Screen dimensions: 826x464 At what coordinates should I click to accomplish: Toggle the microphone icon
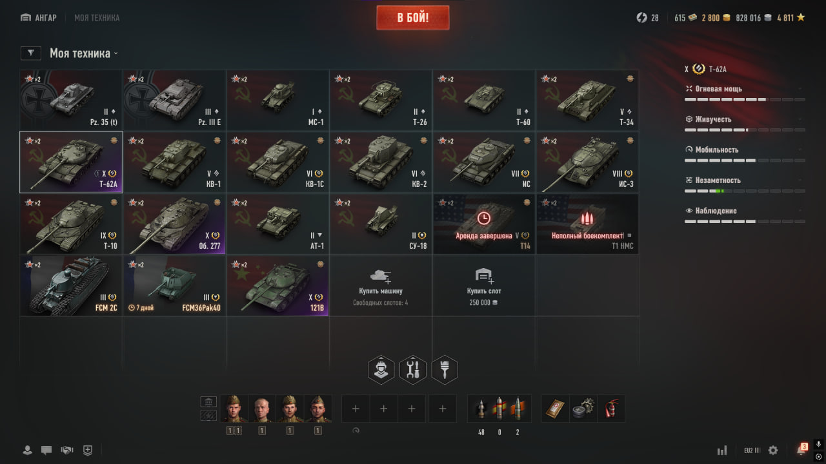818,444
